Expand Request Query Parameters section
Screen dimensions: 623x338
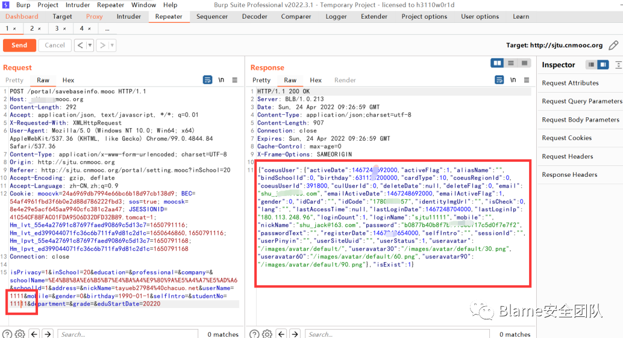coord(581,101)
